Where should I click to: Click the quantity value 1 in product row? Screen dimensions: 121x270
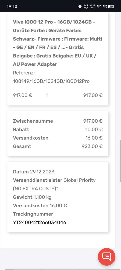48,95
